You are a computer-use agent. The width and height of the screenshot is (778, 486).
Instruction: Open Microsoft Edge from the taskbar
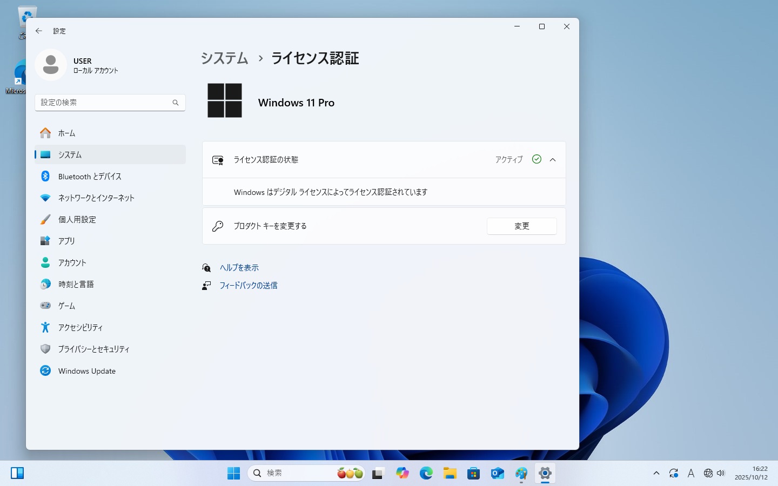426,474
